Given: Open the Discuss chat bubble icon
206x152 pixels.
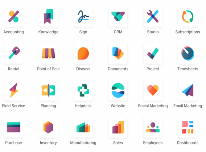Looking at the screenshot, I should pos(83,53).
